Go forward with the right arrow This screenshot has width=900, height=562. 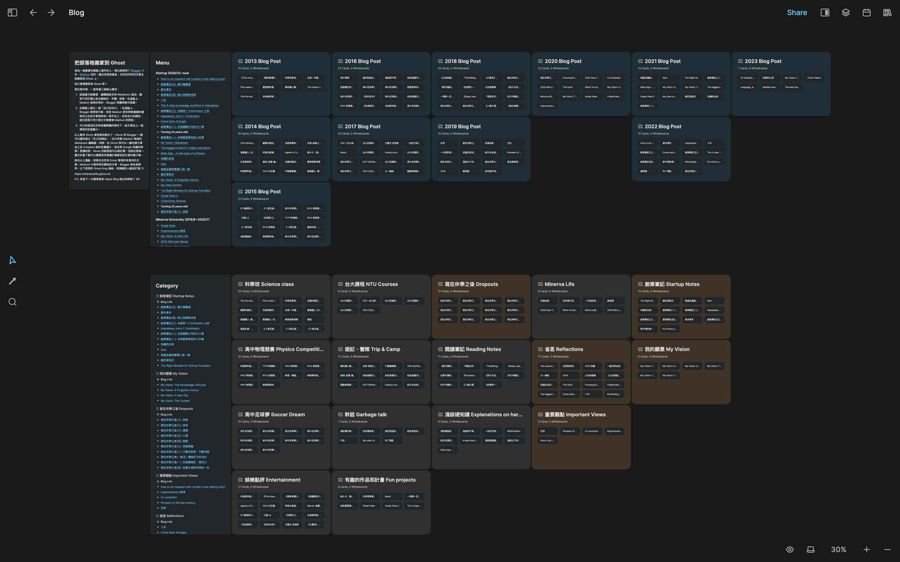coord(51,13)
